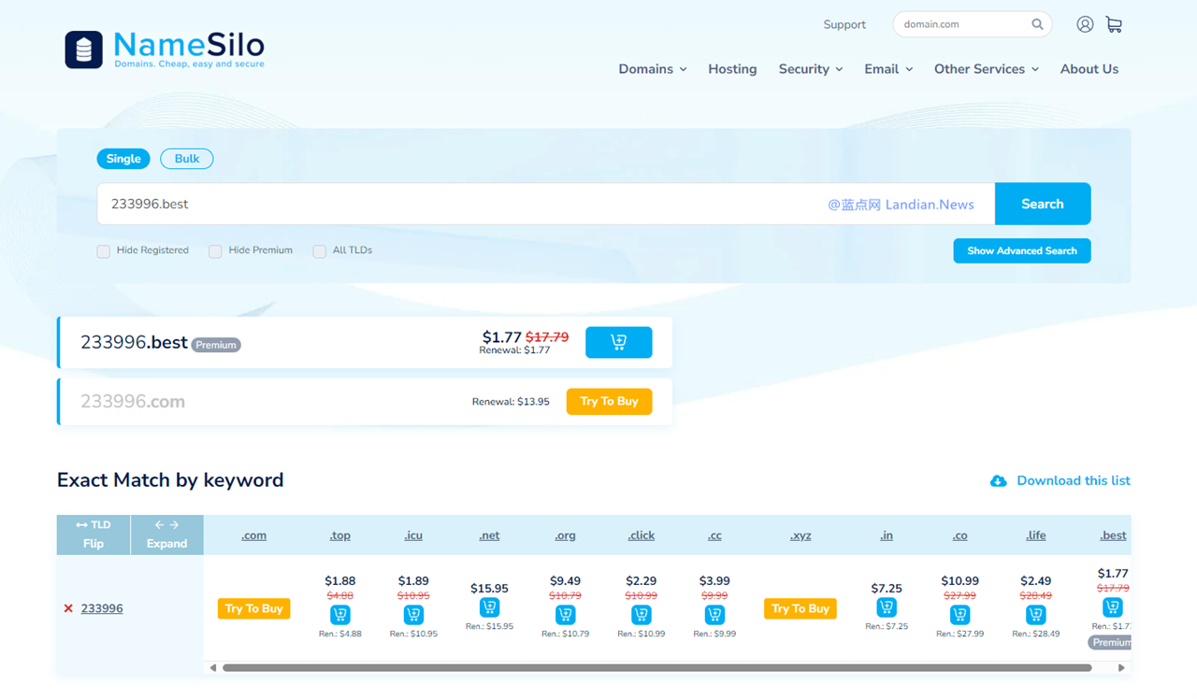Toggle TLD Flip in table header

[94, 535]
